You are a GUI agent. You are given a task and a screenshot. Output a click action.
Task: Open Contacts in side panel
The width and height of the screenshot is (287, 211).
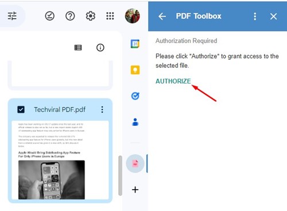135,122
